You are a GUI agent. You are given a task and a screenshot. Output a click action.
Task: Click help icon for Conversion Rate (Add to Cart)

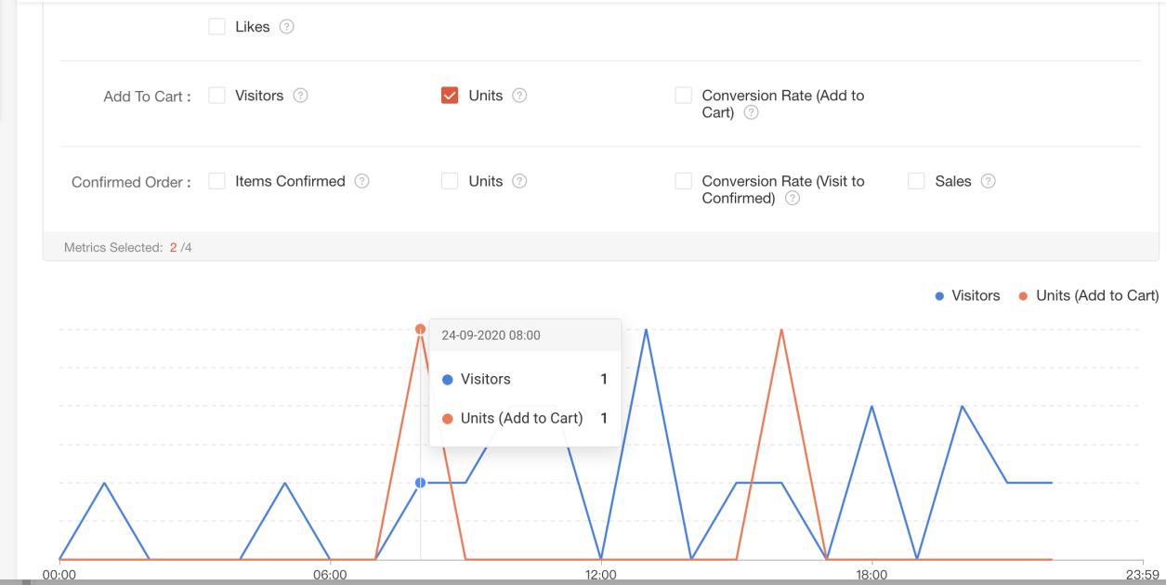752,112
